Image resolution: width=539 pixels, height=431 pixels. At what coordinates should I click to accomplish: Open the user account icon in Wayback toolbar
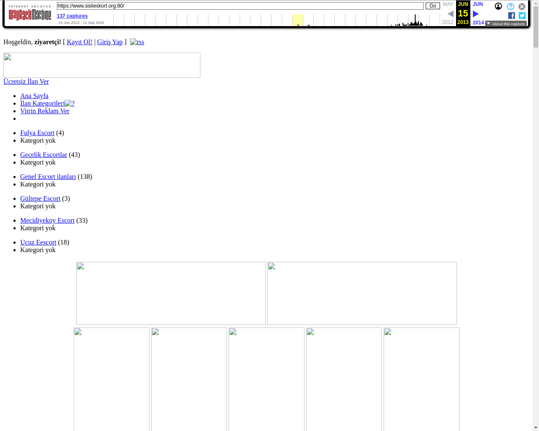pyautogui.click(x=498, y=6)
